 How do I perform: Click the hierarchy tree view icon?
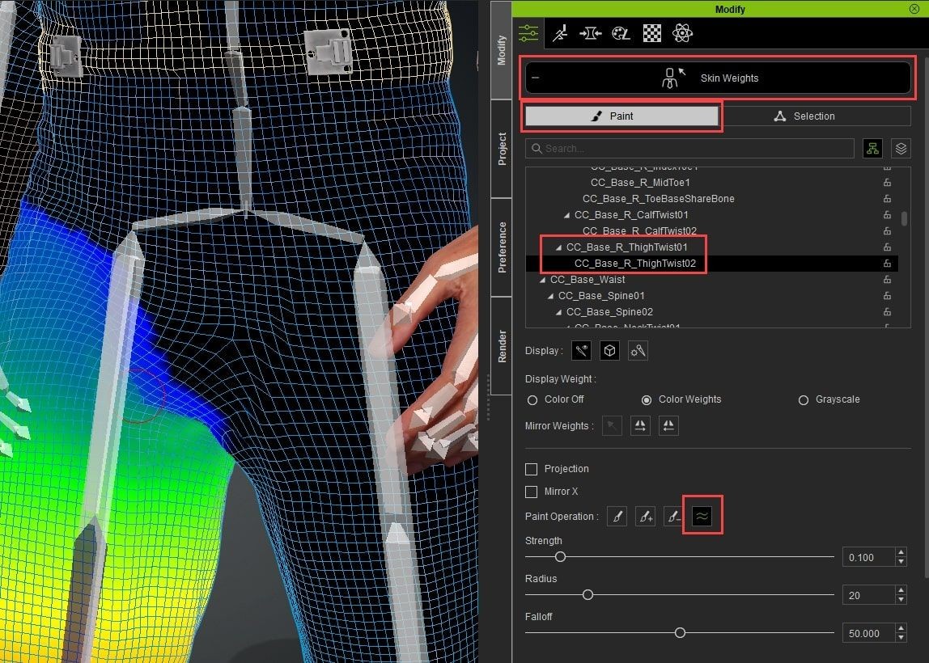click(x=872, y=148)
